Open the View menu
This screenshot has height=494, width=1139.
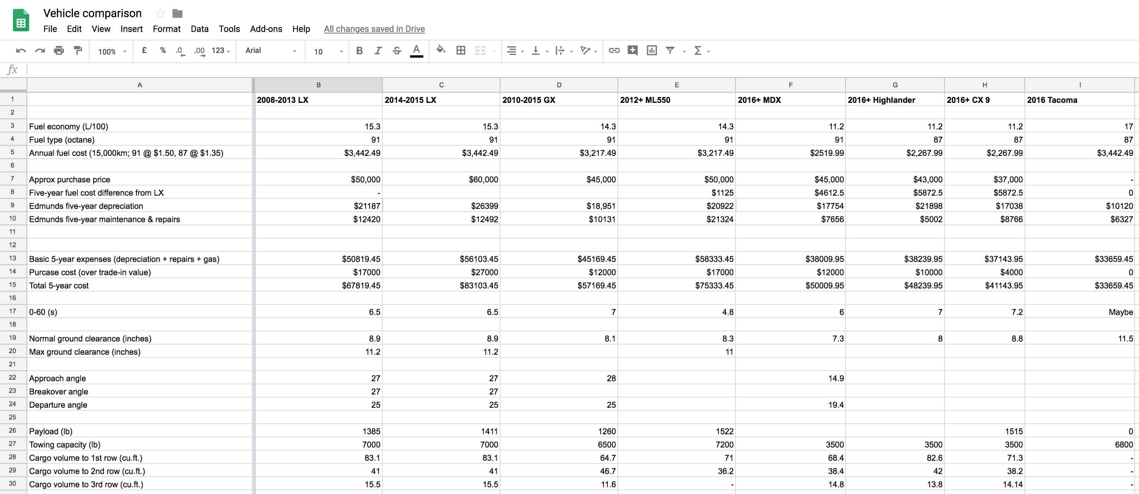tap(101, 29)
